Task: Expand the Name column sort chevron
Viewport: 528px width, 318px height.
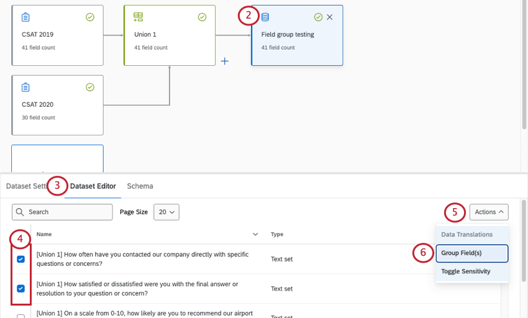Action: (x=255, y=234)
